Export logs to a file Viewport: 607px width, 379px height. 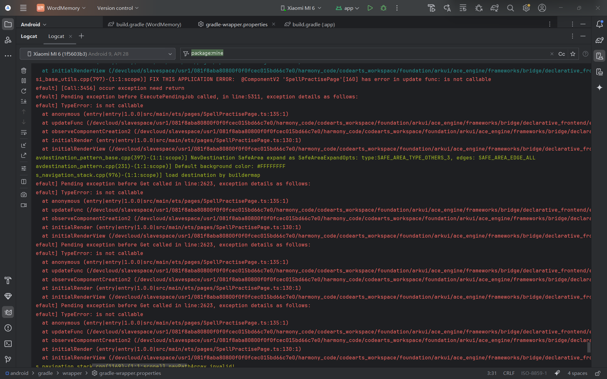24,155
